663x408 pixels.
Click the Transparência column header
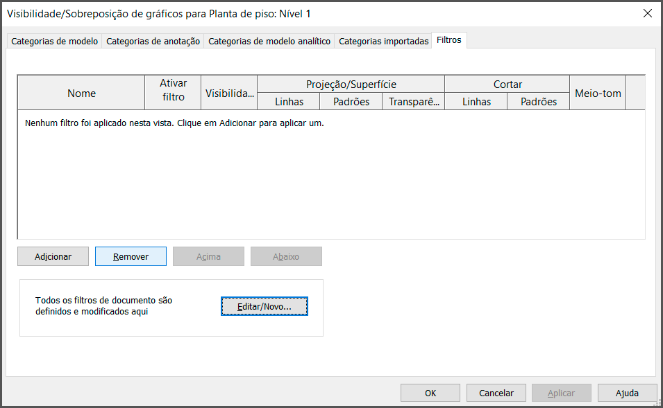tap(413, 102)
